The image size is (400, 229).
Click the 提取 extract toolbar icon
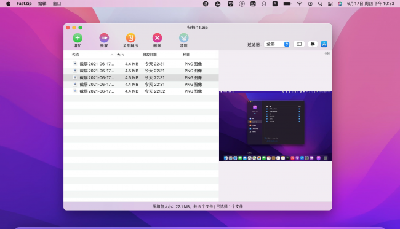(104, 38)
